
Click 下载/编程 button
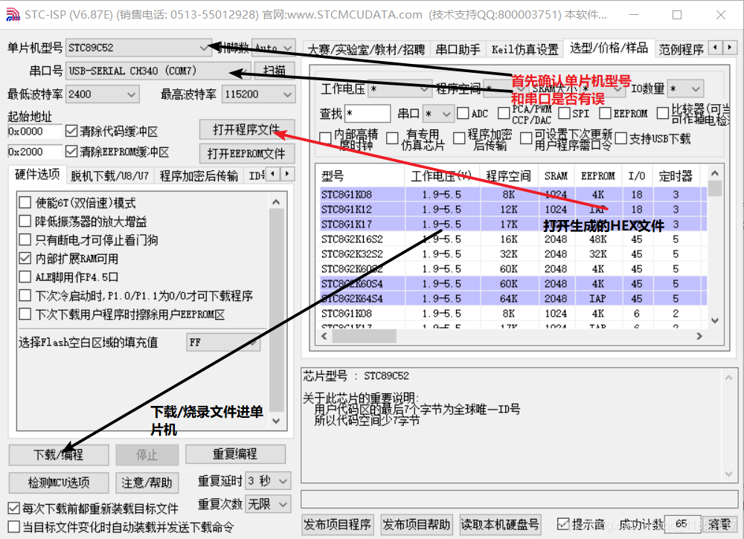coord(58,455)
